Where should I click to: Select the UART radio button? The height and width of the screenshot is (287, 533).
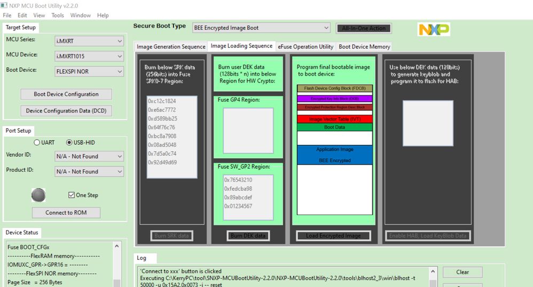click(x=37, y=143)
